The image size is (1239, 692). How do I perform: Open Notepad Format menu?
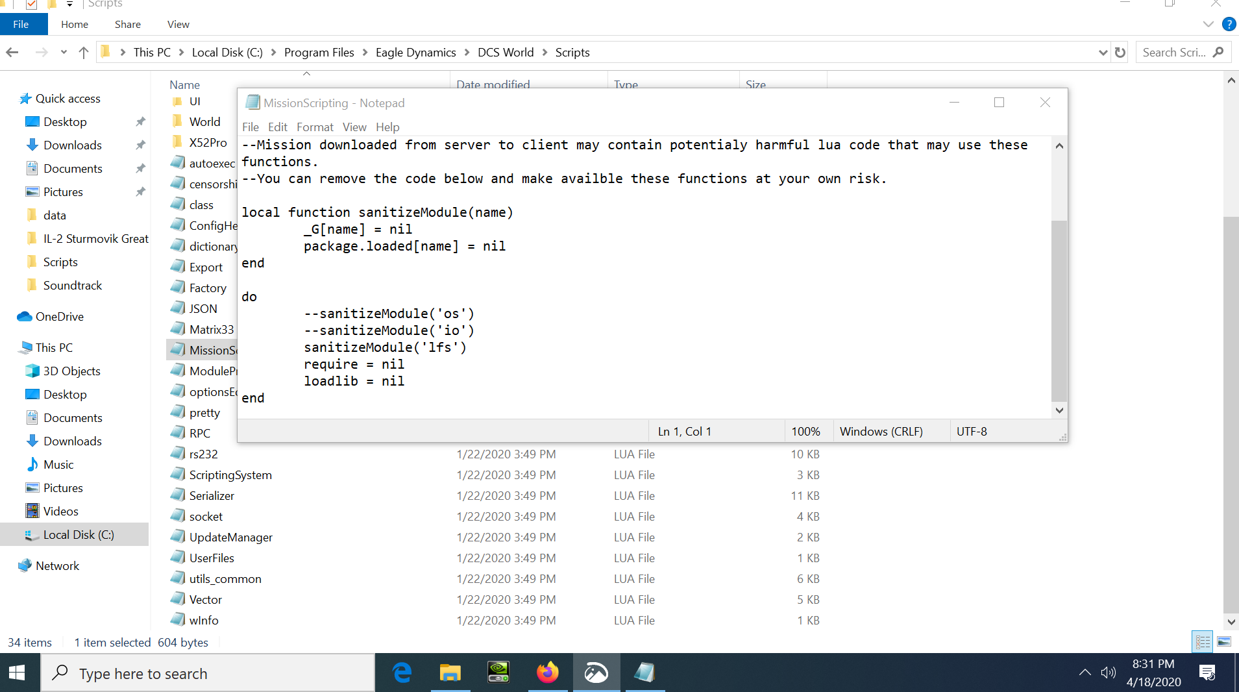click(315, 127)
